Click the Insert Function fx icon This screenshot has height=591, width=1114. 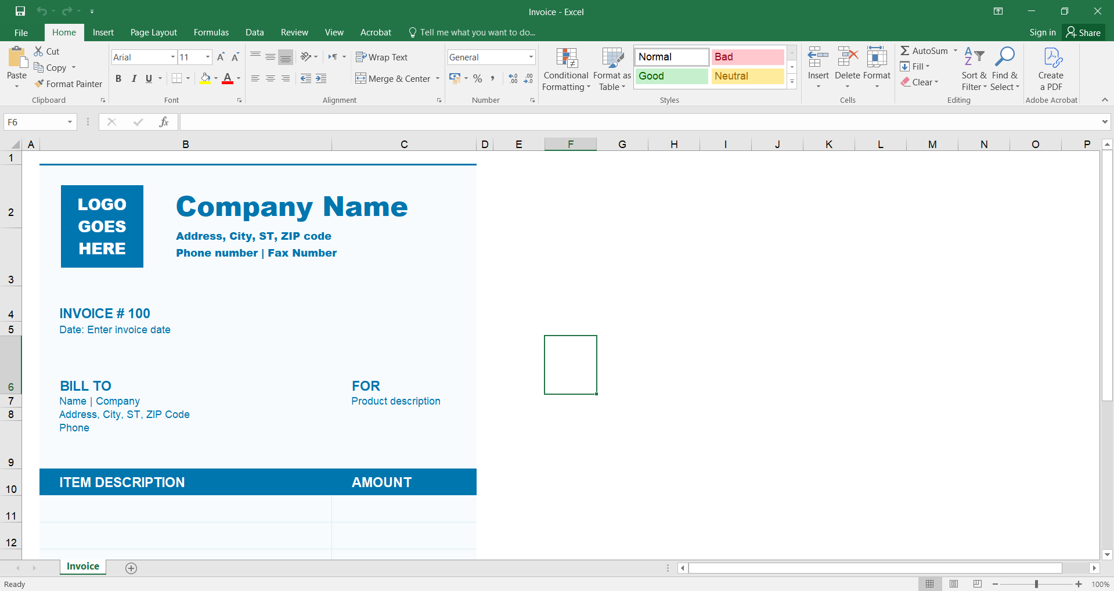[164, 122]
